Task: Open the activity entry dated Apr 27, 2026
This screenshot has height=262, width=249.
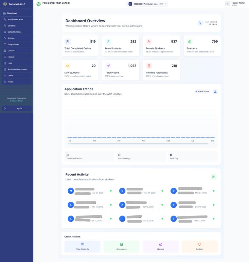Action: [90, 191]
